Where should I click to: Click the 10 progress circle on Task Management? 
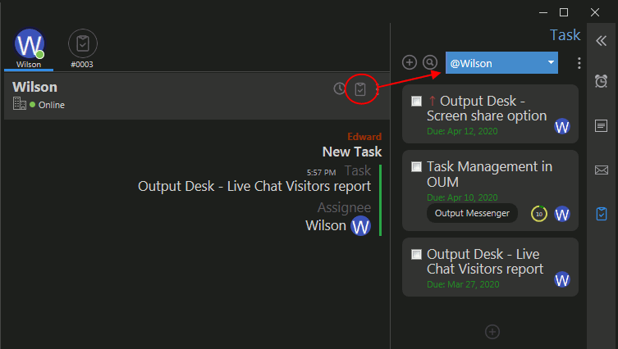click(x=539, y=214)
